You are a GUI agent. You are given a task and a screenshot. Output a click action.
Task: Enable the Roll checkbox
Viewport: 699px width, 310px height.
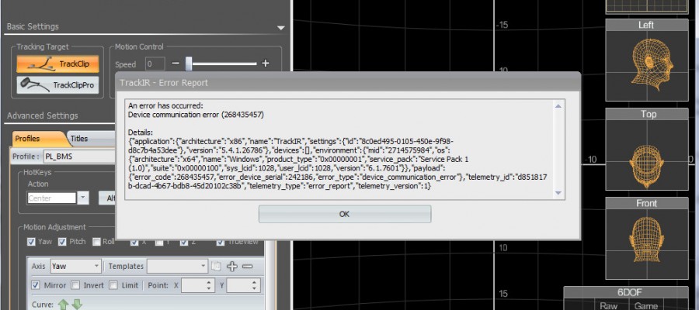[96, 242]
